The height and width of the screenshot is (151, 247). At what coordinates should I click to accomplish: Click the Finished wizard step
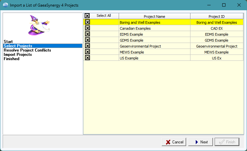(x=12, y=59)
